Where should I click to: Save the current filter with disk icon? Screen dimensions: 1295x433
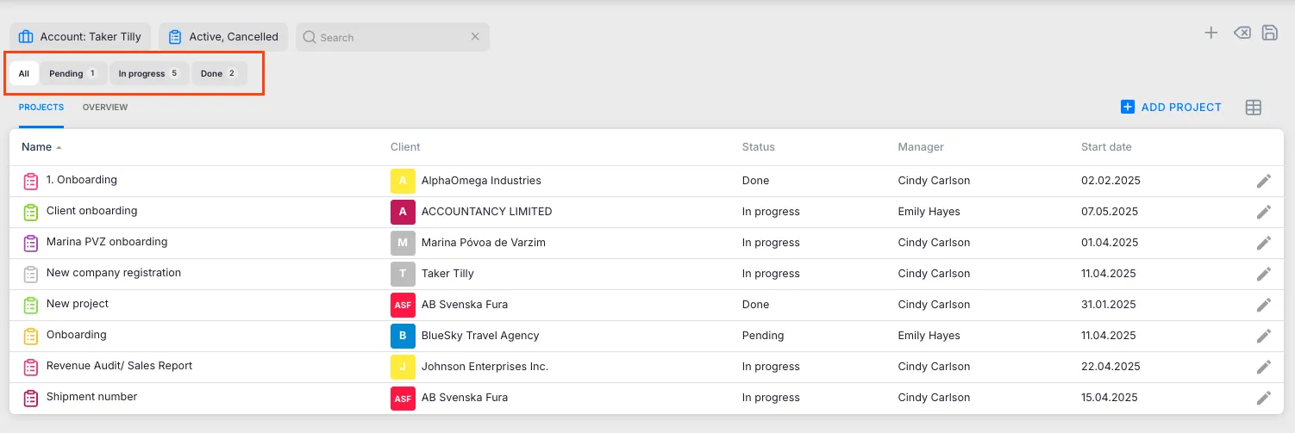click(x=1269, y=33)
